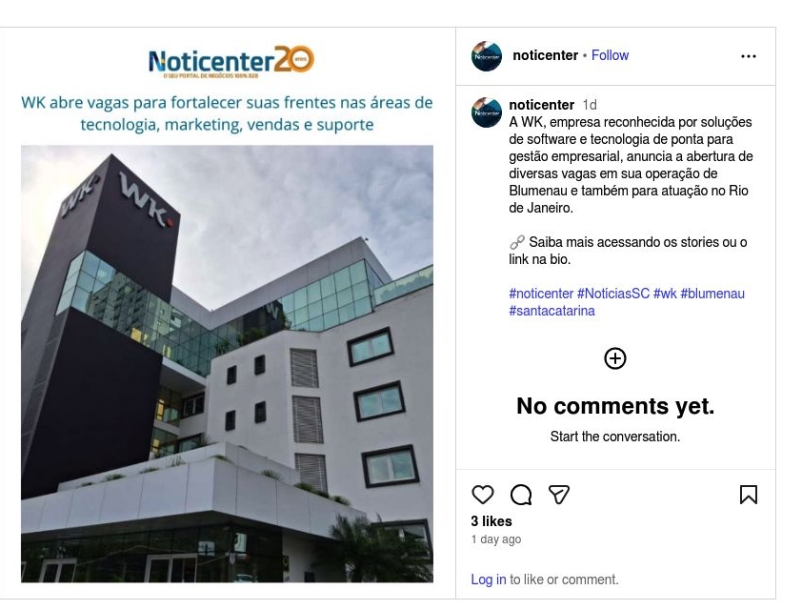View the 3 likes list
The height and width of the screenshot is (610, 802).
click(x=491, y=521)
